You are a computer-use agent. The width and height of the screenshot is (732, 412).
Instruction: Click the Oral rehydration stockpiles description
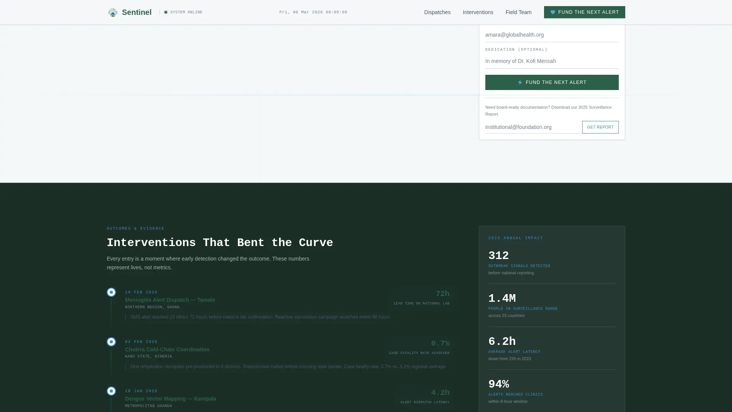(289, 367)
